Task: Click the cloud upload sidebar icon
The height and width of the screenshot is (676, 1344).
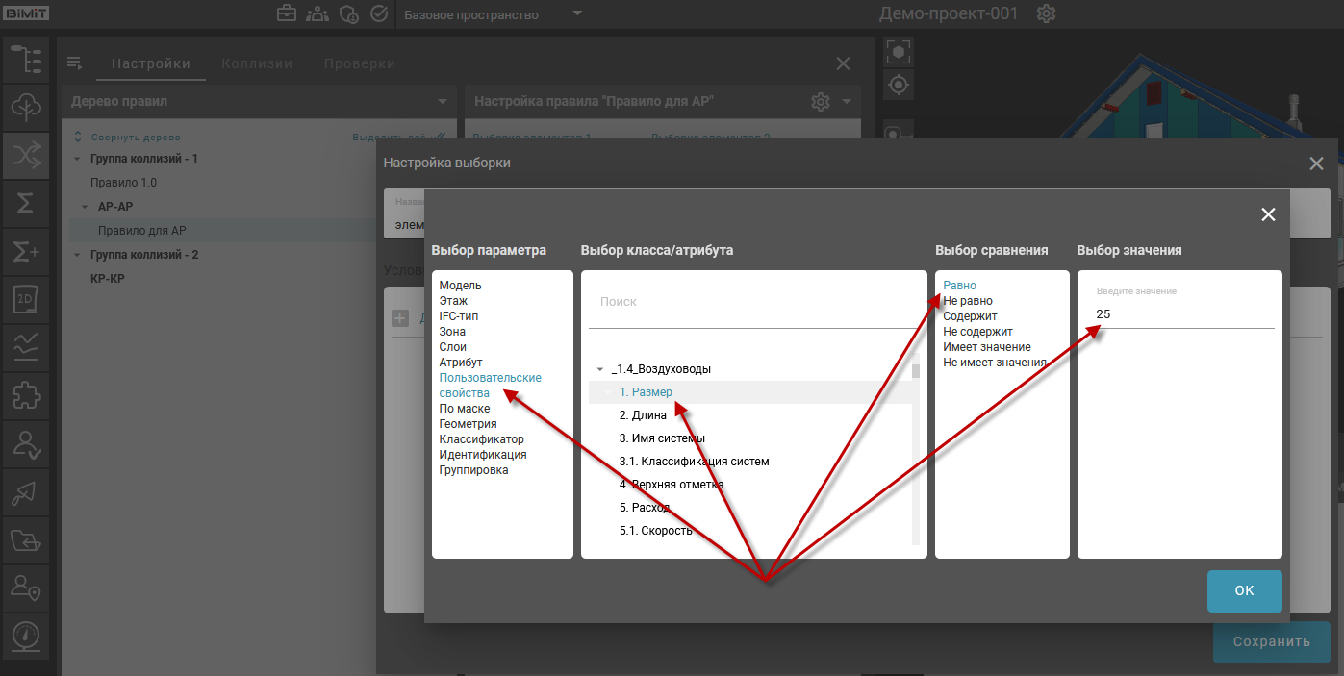Action: [26, 107]
